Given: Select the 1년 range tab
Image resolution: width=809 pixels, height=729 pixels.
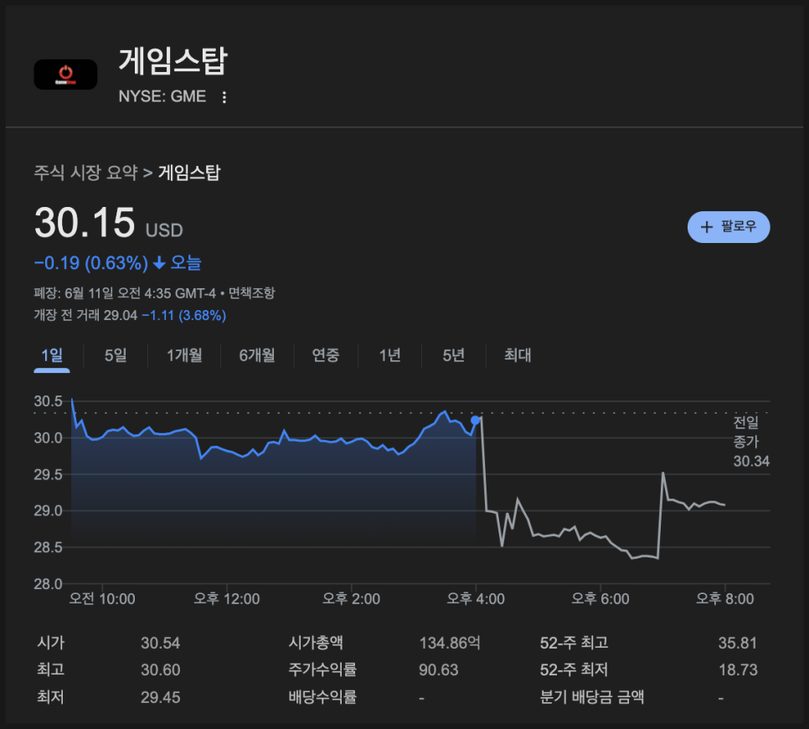Looking at the screenshot, I should [x=389, y=355].
